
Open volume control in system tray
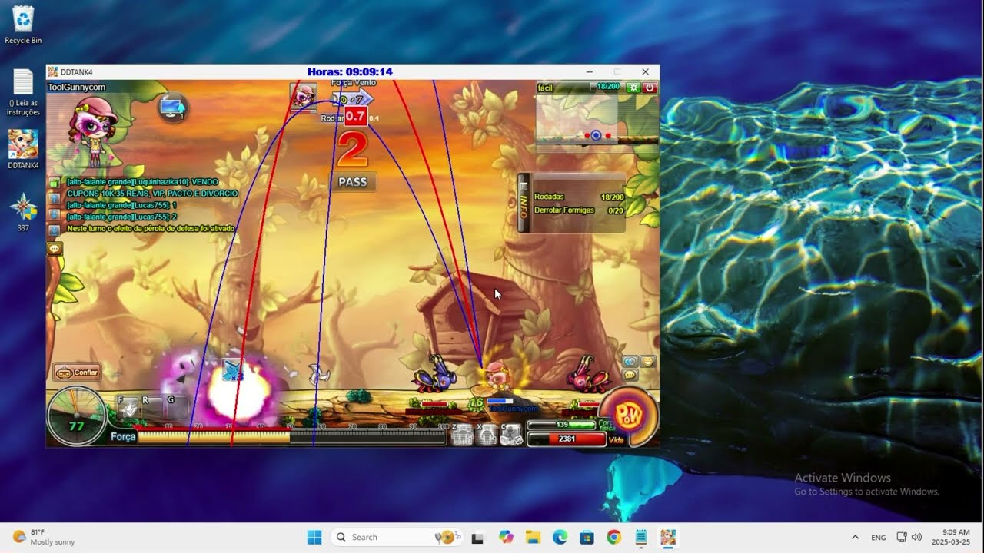(x=916, y=537)
